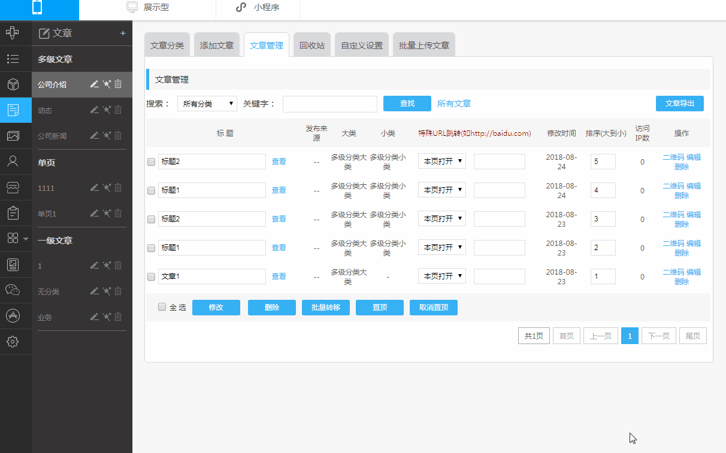The width and height of the screenshot is (726, 453).
Task: Open the mobile phone view tab
Action: (39, 9)
